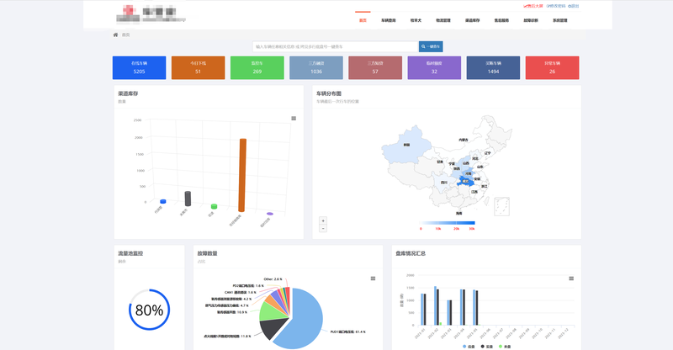Click the home icon in breadcrumb
Screen dimensions: 673x350
tap(115, 34)
